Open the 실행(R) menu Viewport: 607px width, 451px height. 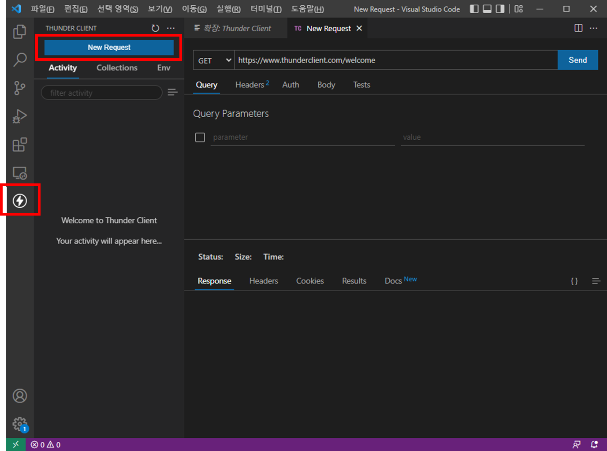(x=229, y=9)
